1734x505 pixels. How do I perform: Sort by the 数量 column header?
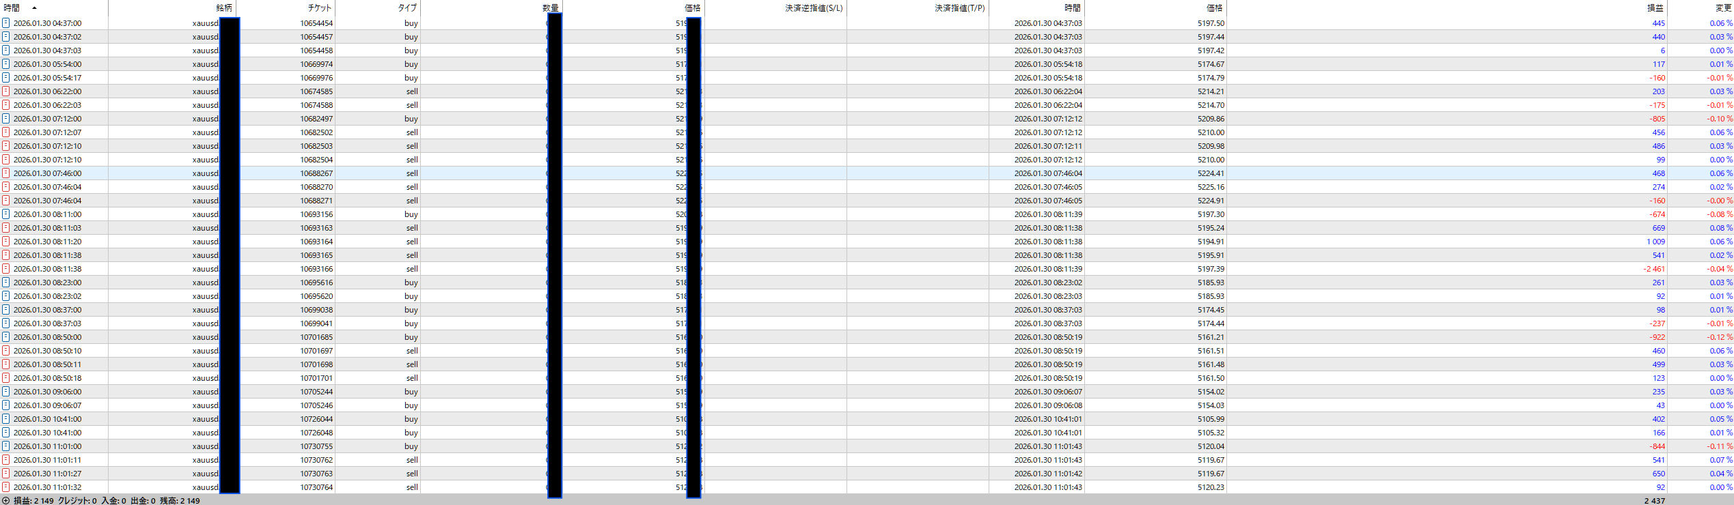pos(551,8)
